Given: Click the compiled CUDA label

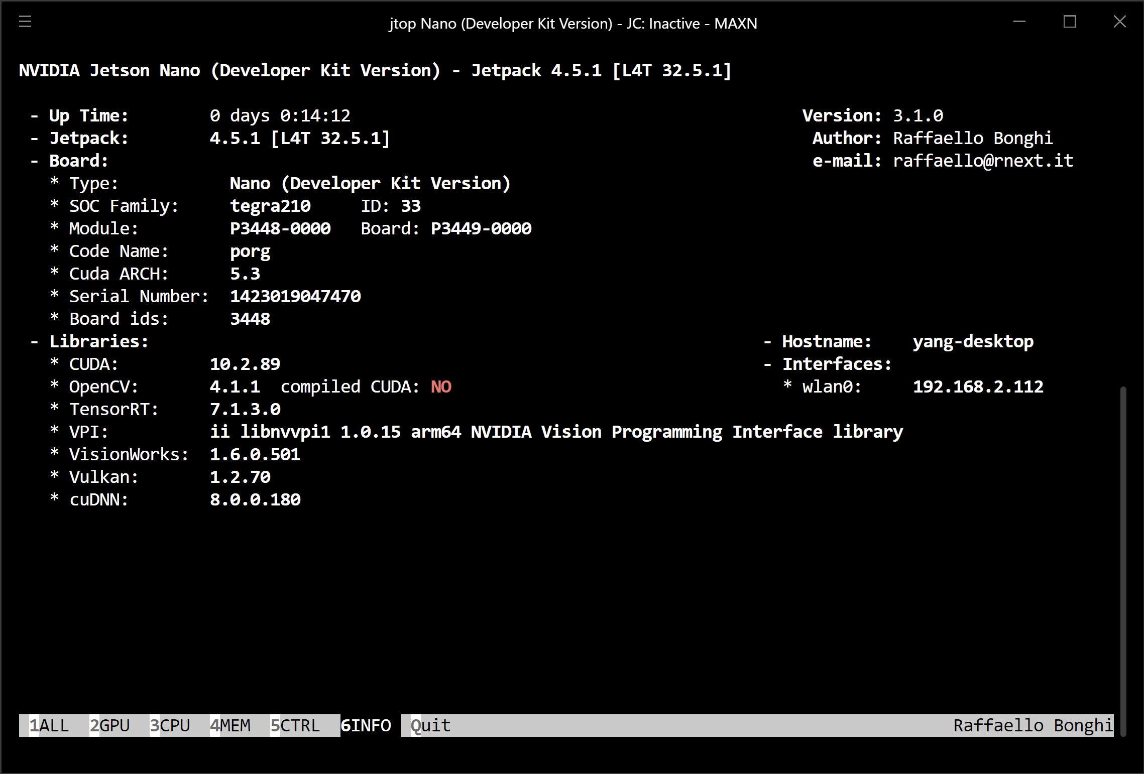Looking at the screenshot, I should coord(350,387).
